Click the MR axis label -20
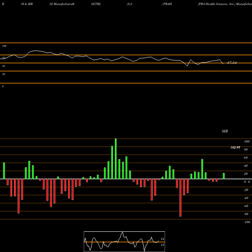The width and height of the screenshot is (252, 252). tap(246, 190)
